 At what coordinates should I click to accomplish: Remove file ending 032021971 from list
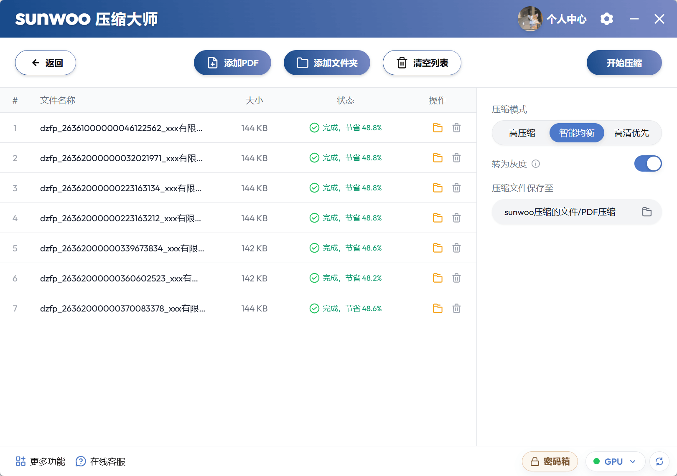pyautogui.click(x=456, y=158)
